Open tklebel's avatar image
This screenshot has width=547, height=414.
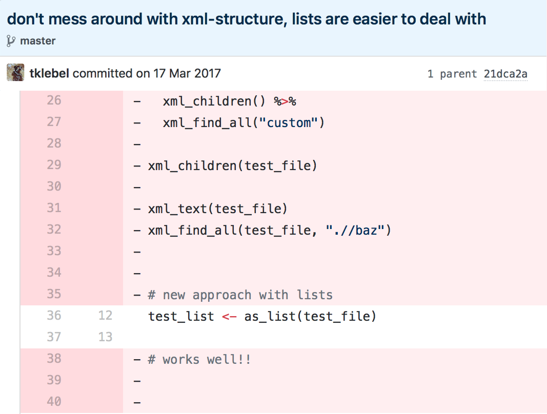pos(15,73)
